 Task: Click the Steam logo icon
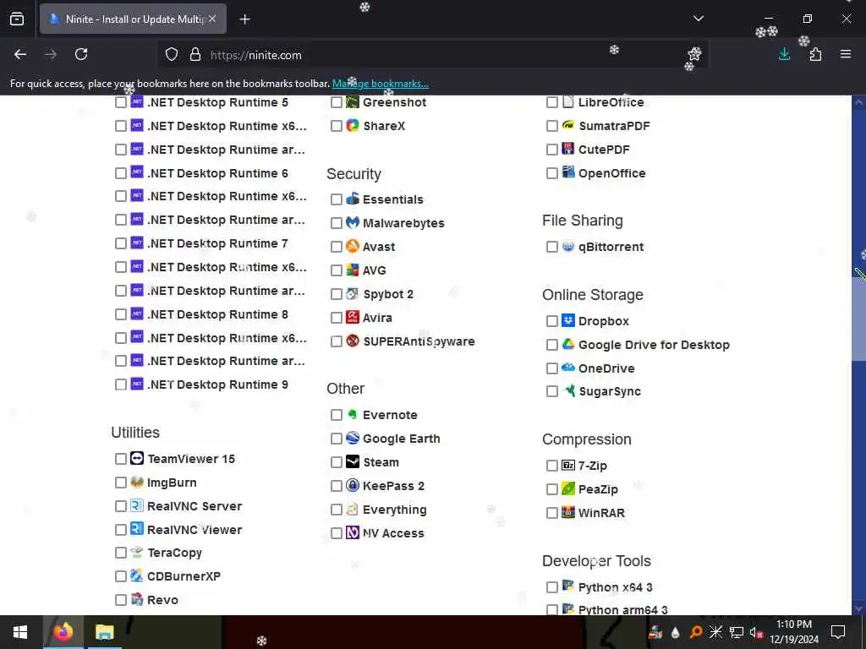point(353,462)
